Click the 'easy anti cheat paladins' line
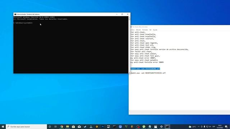Screen dimensions: 230x129 144,60
